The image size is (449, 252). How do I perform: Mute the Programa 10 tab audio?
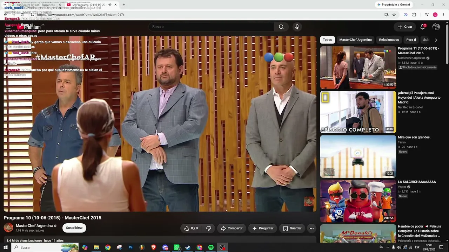pyautogui.click(x=110, y=5)
